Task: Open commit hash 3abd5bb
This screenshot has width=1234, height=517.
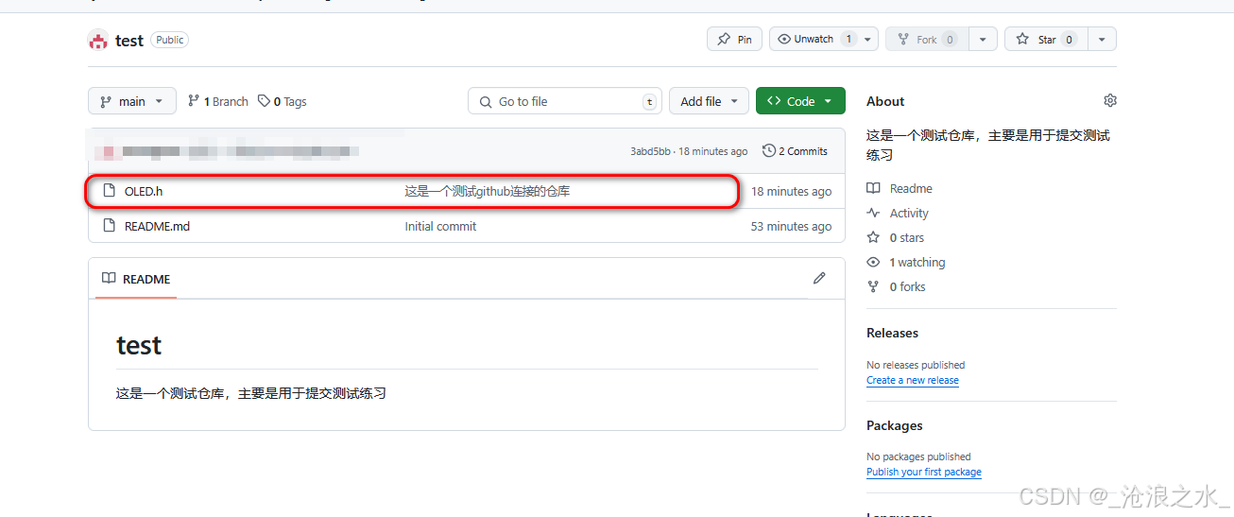Action: 650,151
